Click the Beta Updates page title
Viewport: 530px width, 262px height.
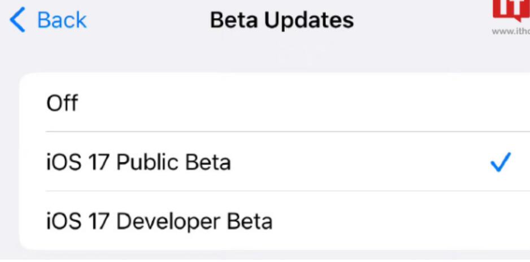point(282,20)
